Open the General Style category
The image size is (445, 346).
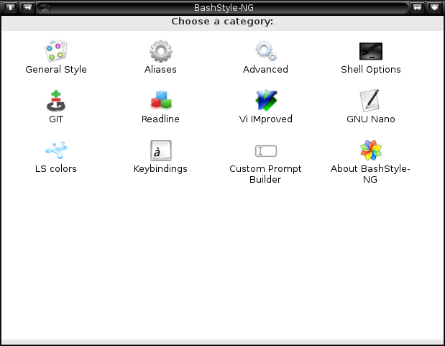pos(56,57)
